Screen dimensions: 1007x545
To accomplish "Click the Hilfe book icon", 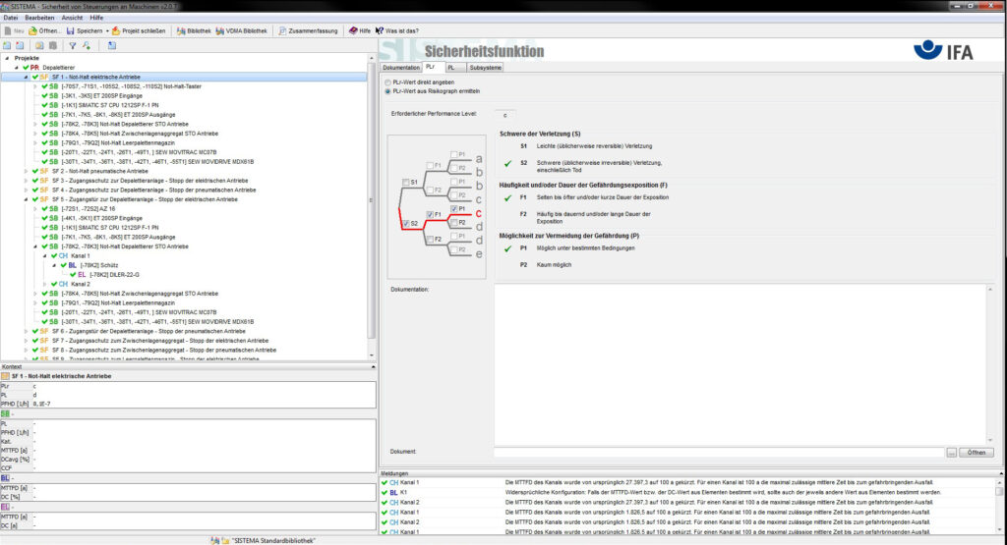I will (x=354, y=30).
